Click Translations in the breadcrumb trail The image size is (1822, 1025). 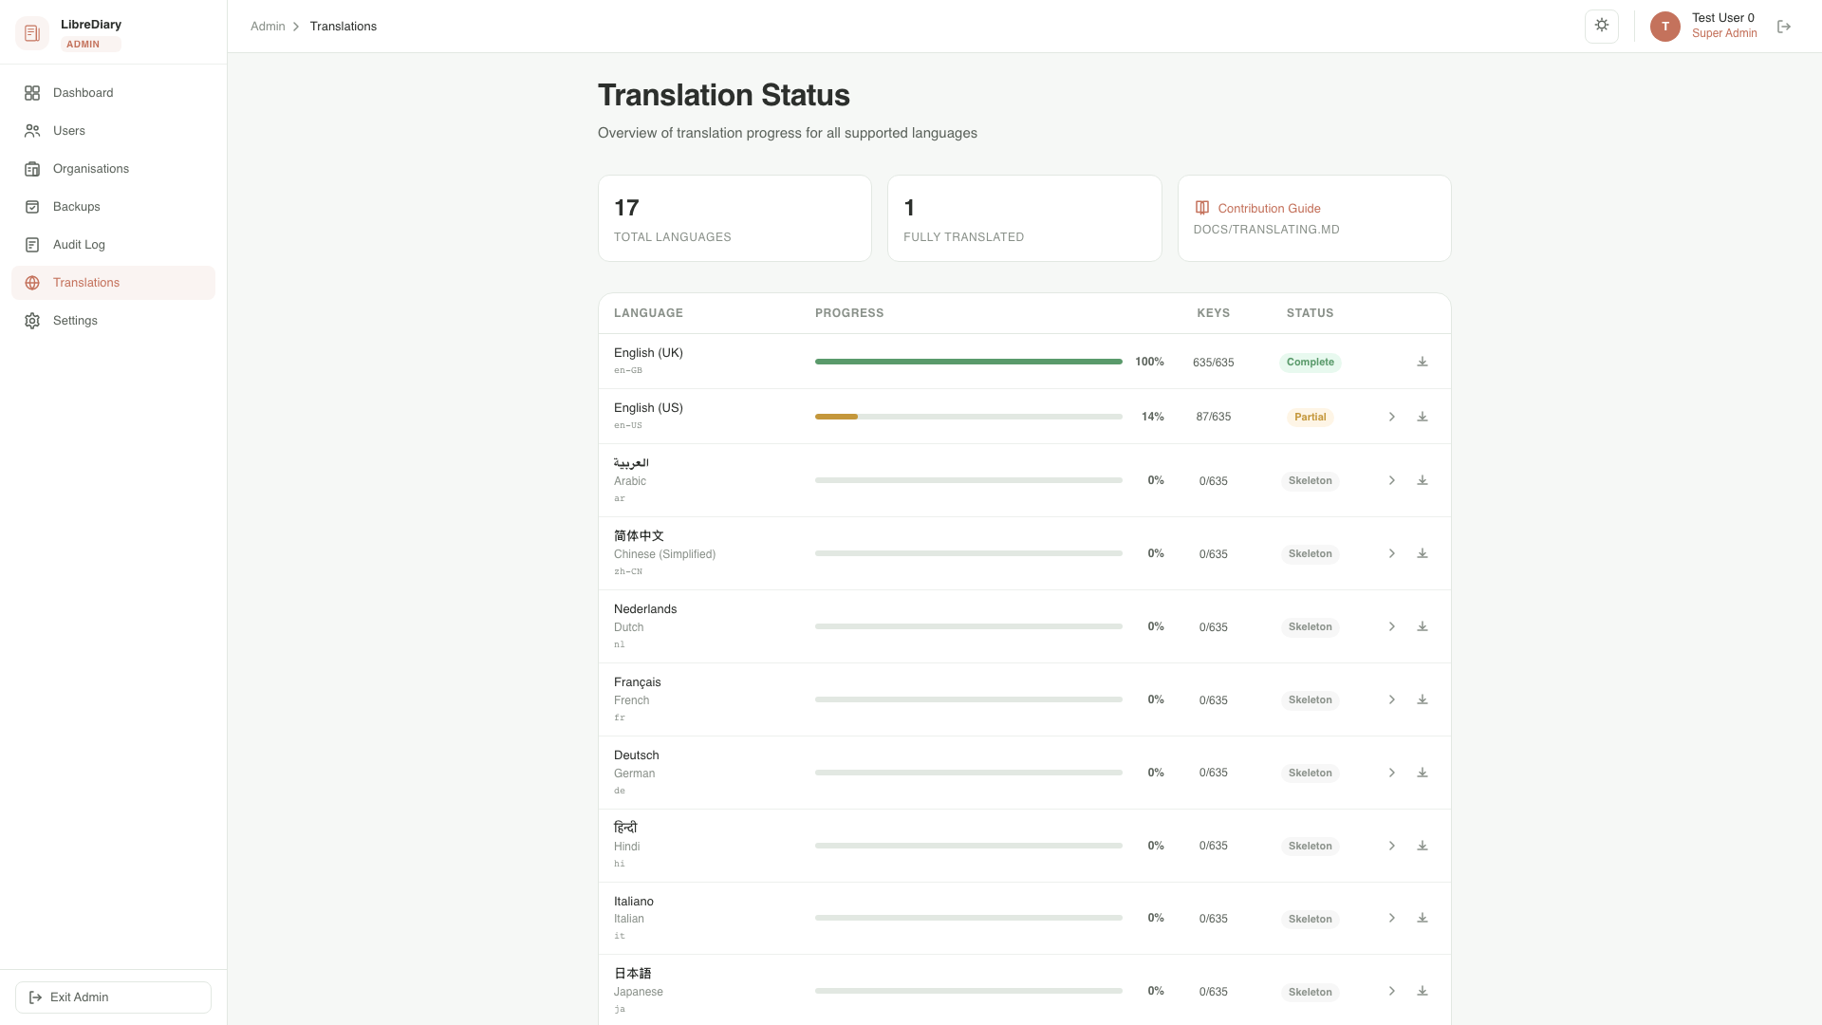click(x=343, y=26)
